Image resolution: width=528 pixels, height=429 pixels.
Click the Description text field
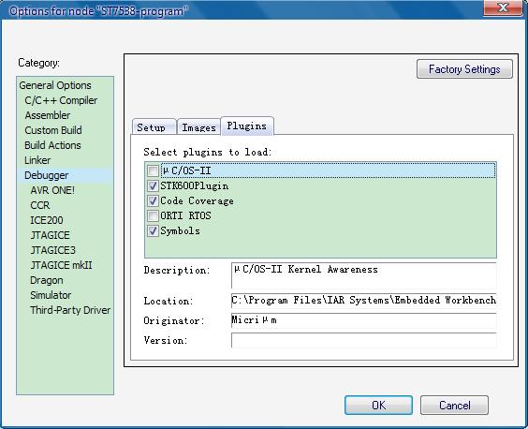tap(363, 275)
